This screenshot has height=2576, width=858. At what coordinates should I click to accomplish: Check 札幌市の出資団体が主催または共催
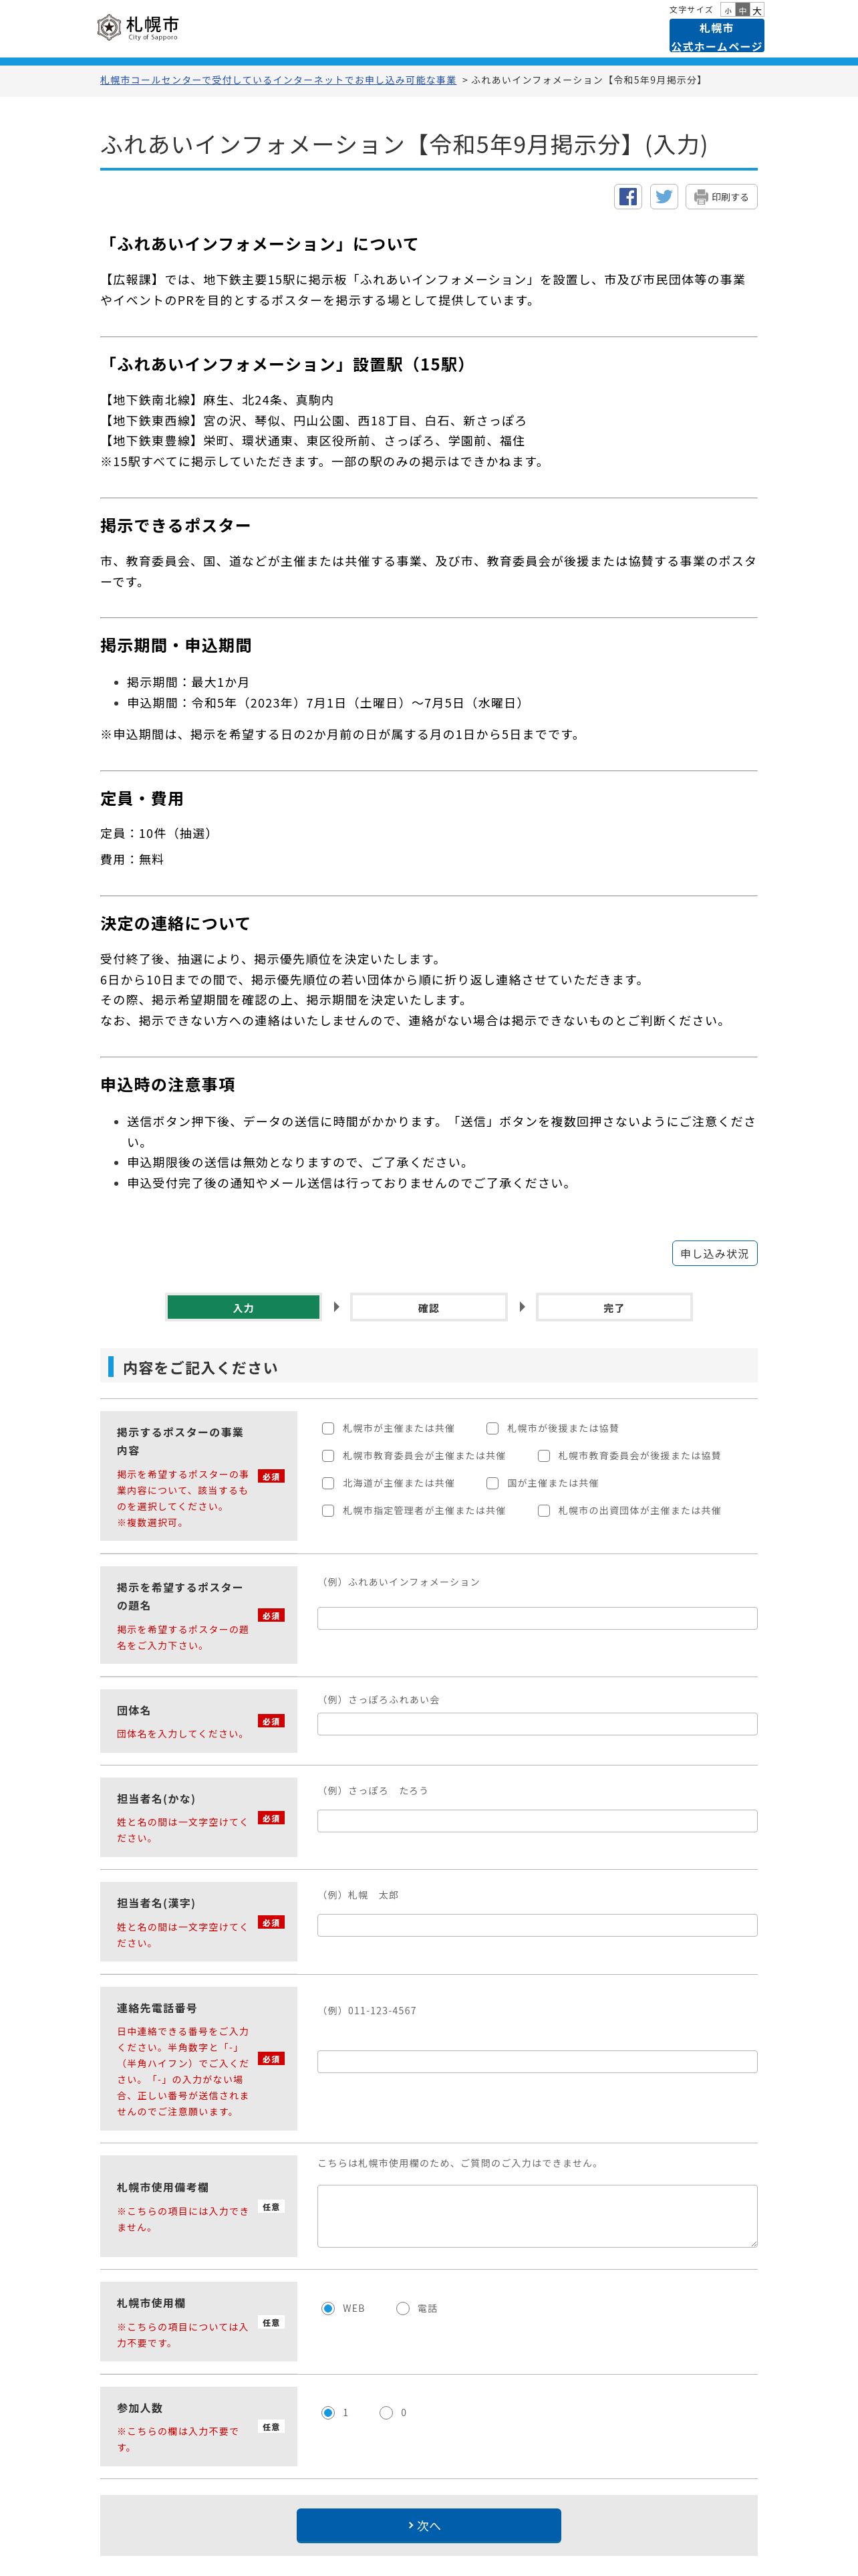pos(543,1511)
